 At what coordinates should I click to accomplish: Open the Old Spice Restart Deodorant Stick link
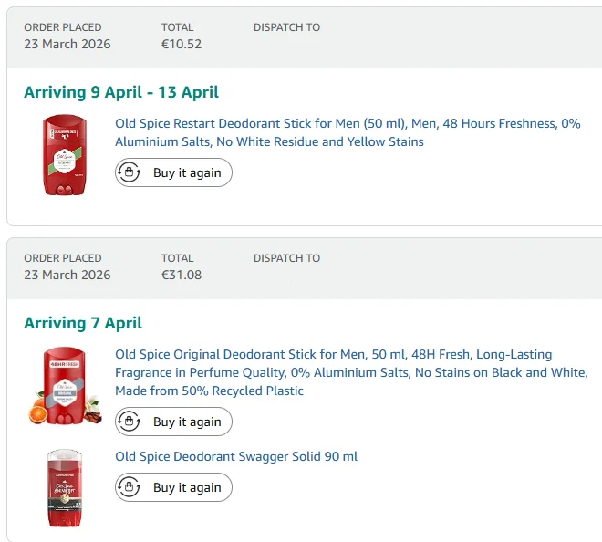coord(347,132)
